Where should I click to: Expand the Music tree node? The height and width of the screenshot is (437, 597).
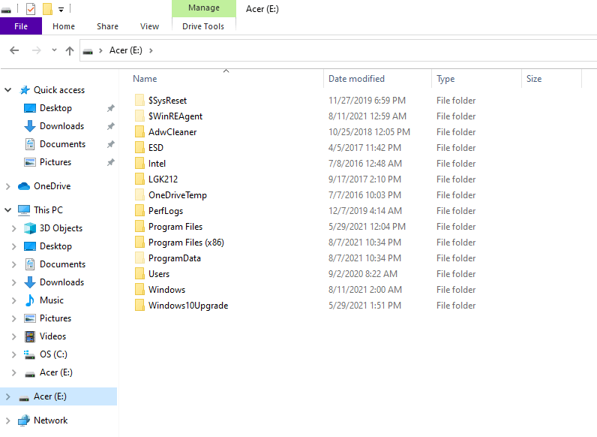click(x=14, y=300)
